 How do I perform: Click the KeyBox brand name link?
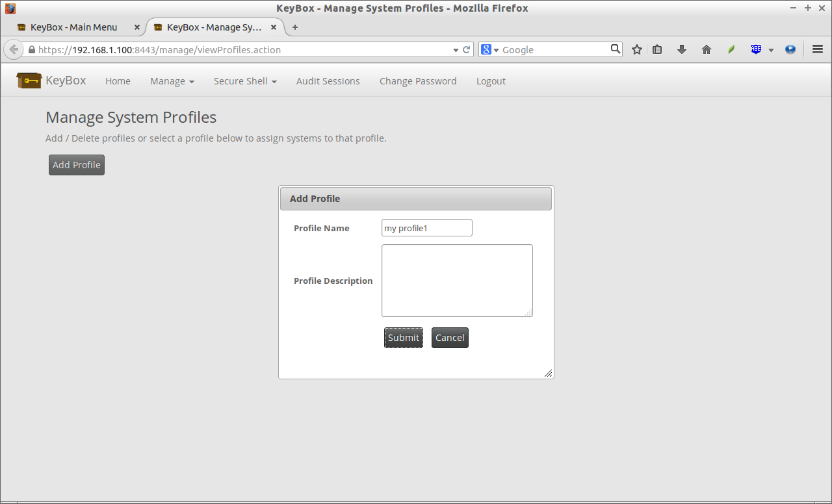pyautogui.click(x=66, y=81)
